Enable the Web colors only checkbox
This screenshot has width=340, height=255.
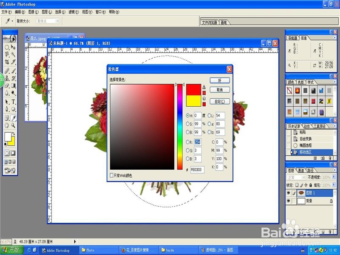point(111,175)
